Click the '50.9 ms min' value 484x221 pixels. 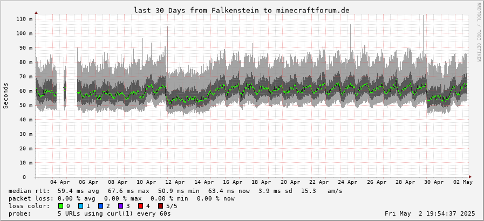click(x=179, y=191)
